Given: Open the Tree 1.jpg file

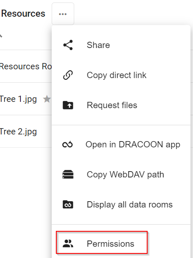Looking at the screenshot, I should (x=18, y=99).
